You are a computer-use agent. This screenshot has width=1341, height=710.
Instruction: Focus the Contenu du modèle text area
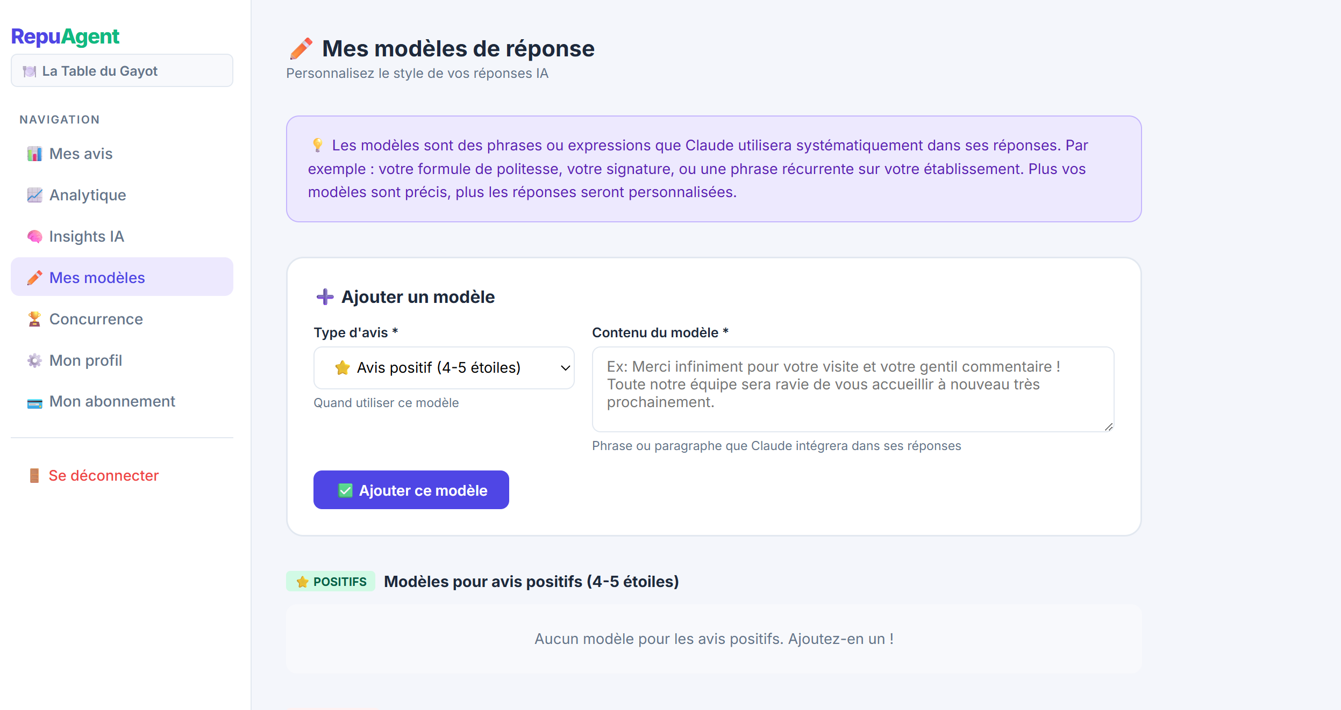pyautogui.click(x=853, y=389)
